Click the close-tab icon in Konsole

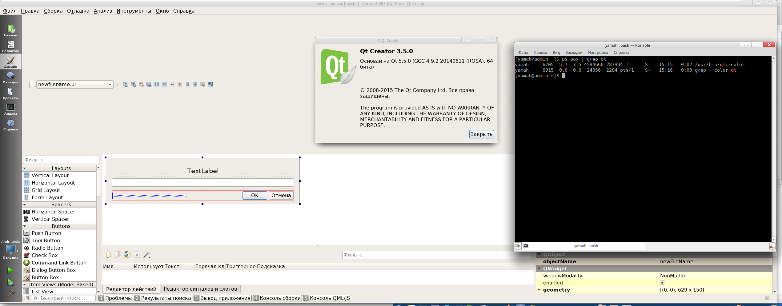click(772, 246)
